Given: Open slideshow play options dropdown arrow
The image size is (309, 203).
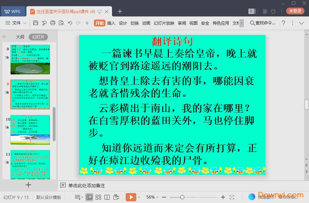Looking at the screenshot, I should pos(139,197).
